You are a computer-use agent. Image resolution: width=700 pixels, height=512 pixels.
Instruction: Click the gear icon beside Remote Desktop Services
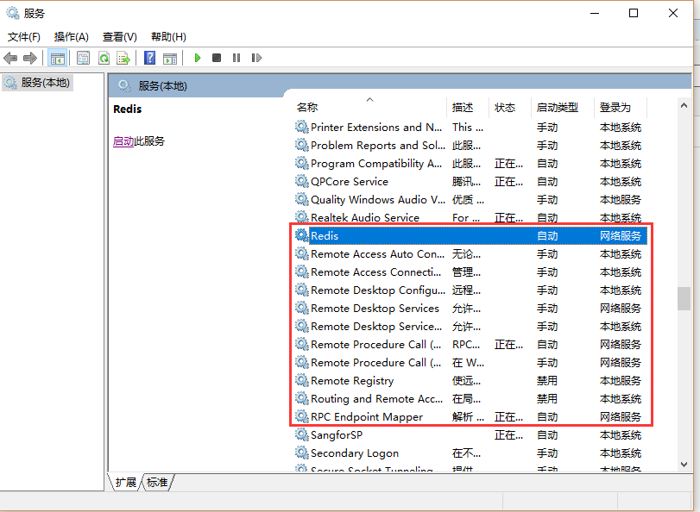pos(302,309)
